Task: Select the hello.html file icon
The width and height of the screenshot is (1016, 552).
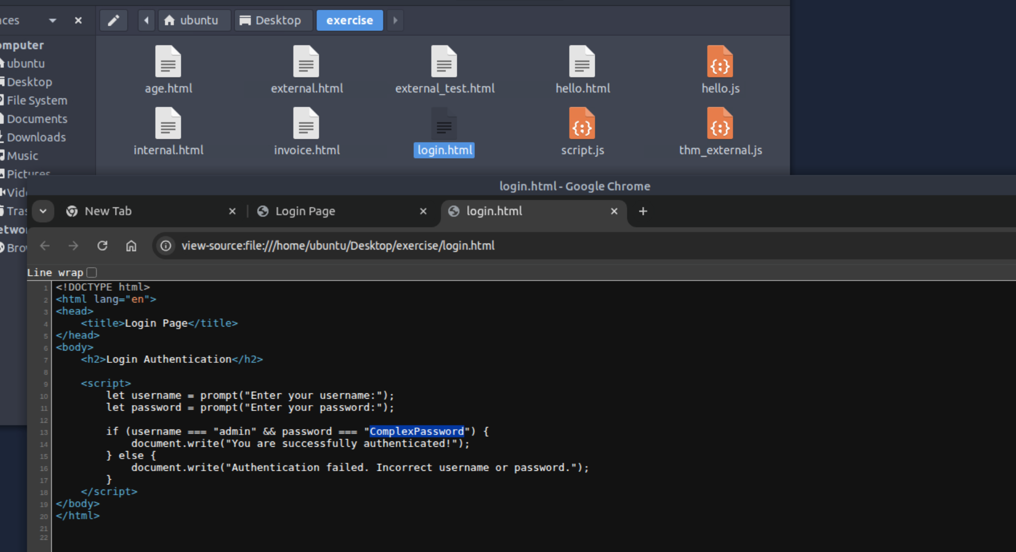Action: 582,62
